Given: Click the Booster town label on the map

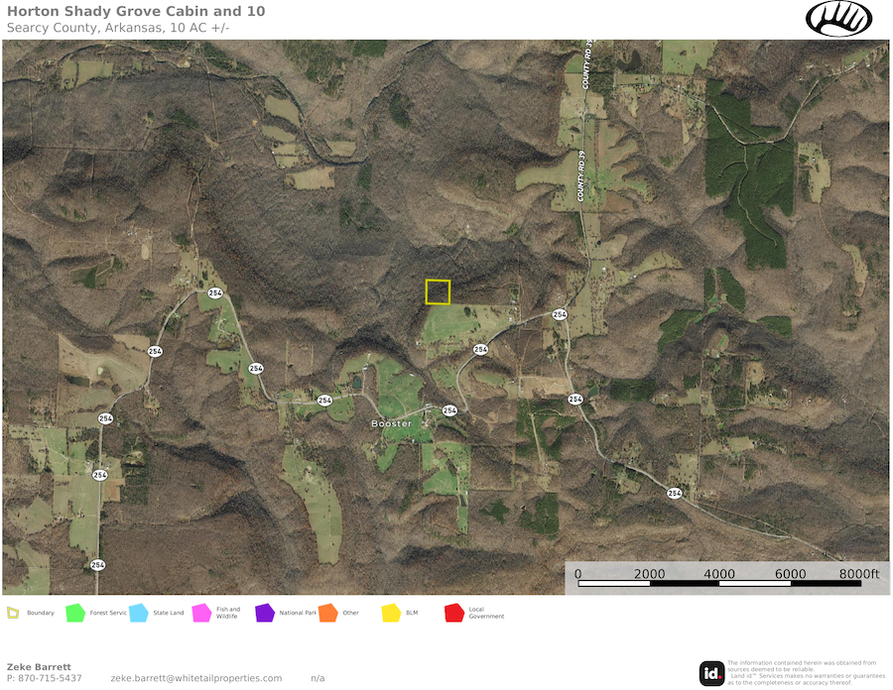Looking at the screenshot, I should pos(391,423).
